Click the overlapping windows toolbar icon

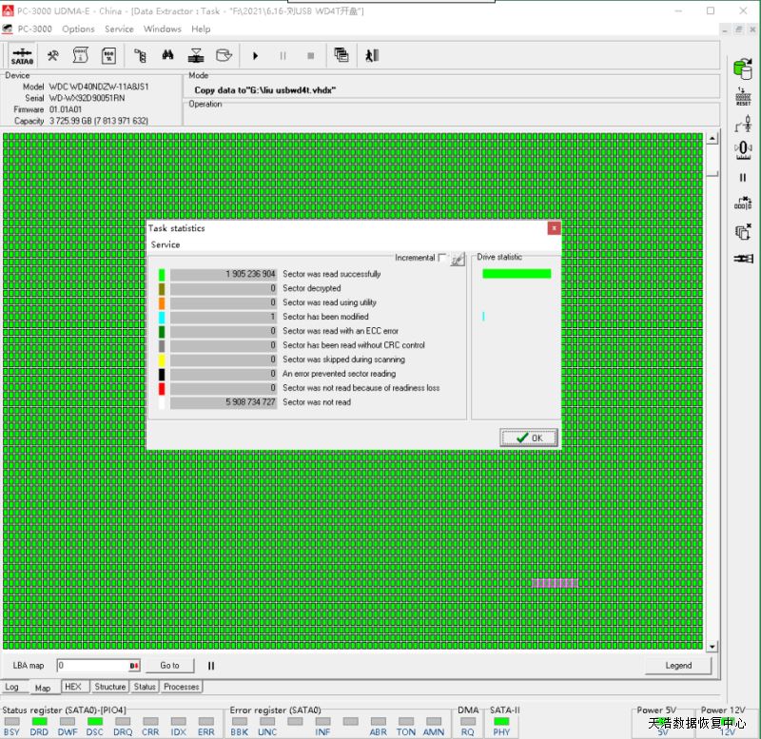click(x=341, y=56)
